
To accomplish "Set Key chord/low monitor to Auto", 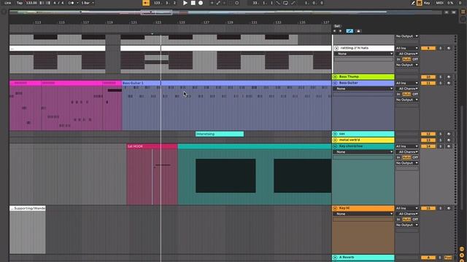I will coord(406,157).
